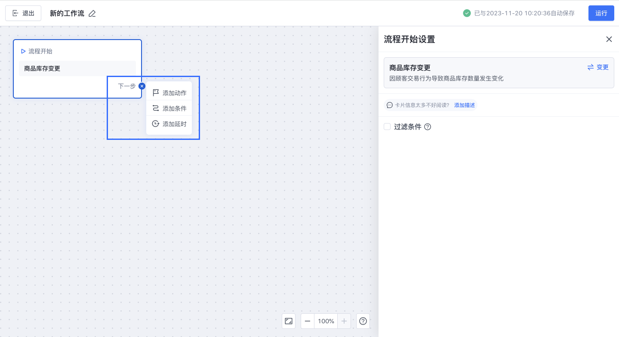Enable the 过滤条件 checkbox

pyautogui.click(x=387, y=127)
